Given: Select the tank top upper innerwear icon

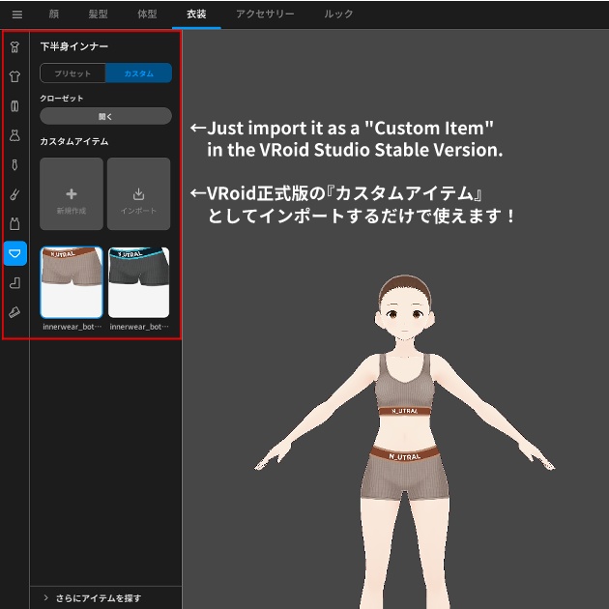Looking at the screenshot, I should coord(15,224).
